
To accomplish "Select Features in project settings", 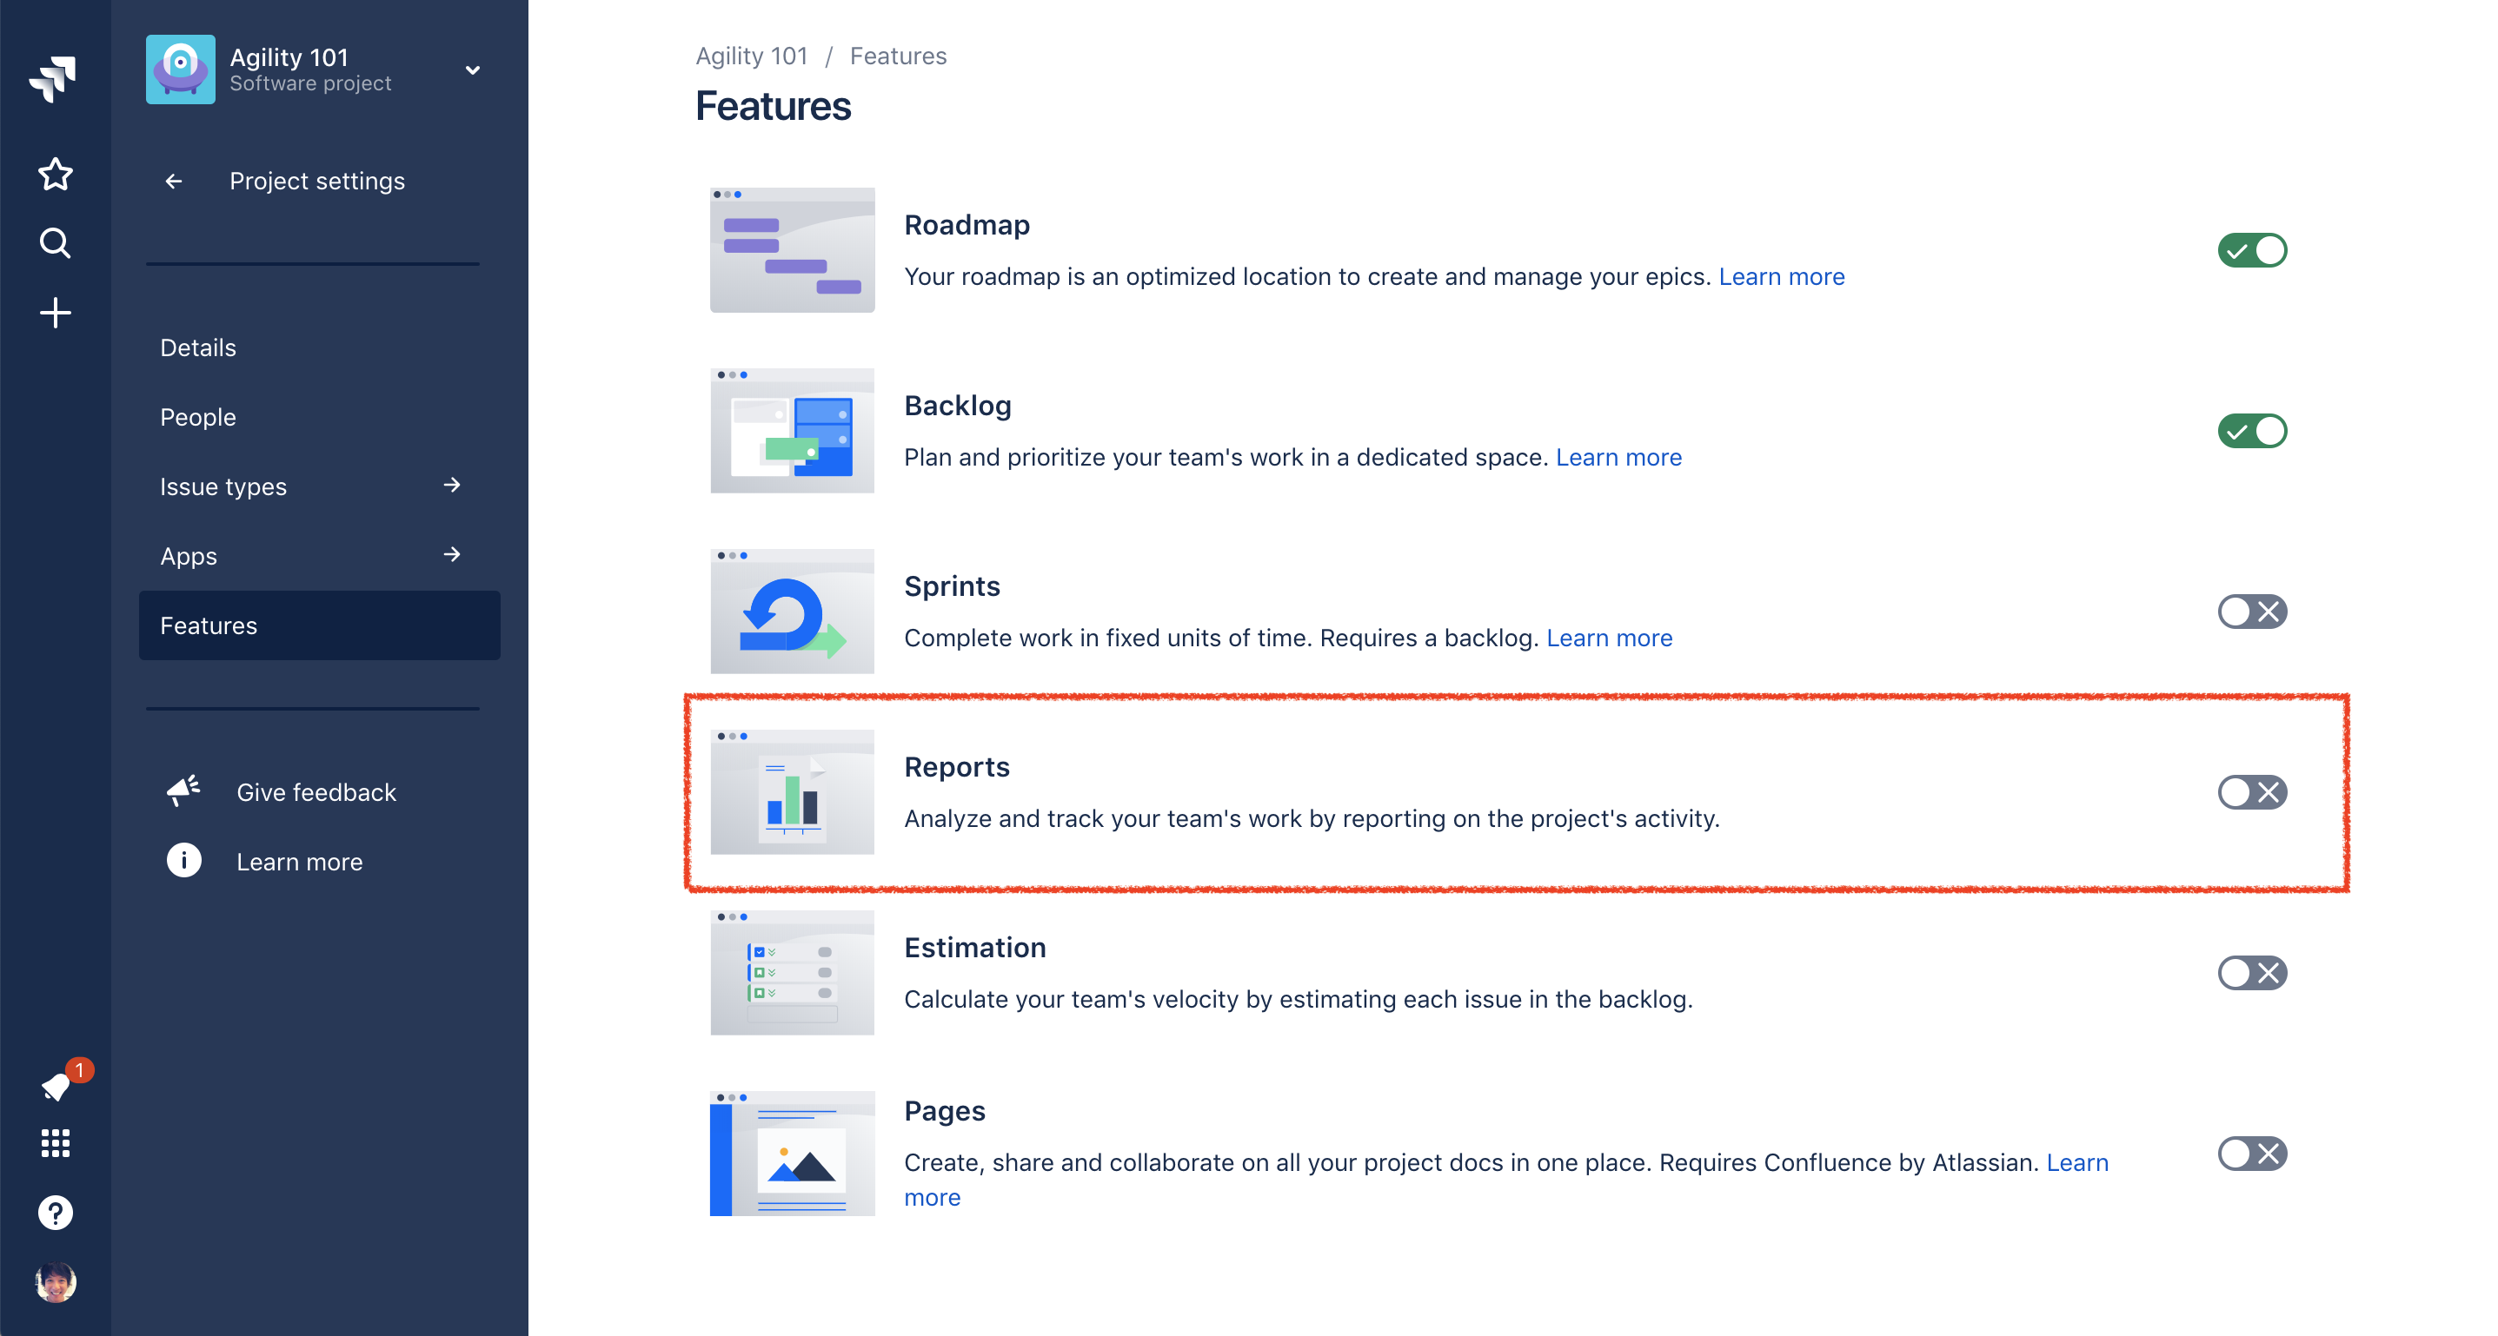I will click(209, 625).
